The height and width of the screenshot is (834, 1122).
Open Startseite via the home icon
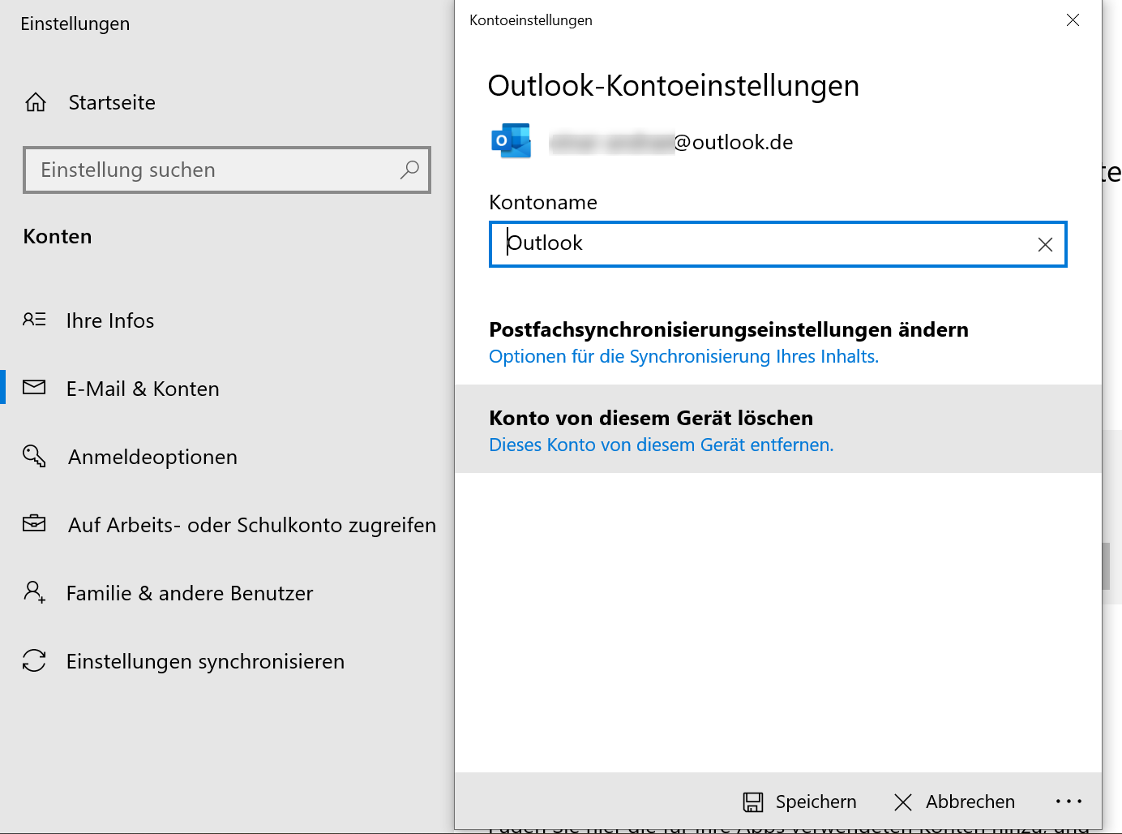[36, 102]
